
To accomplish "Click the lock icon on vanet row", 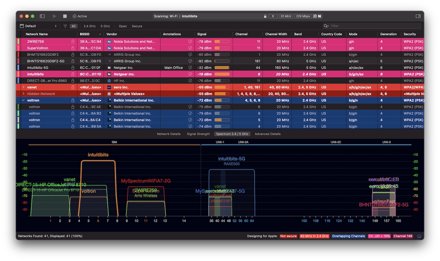I will coord(73,87).
